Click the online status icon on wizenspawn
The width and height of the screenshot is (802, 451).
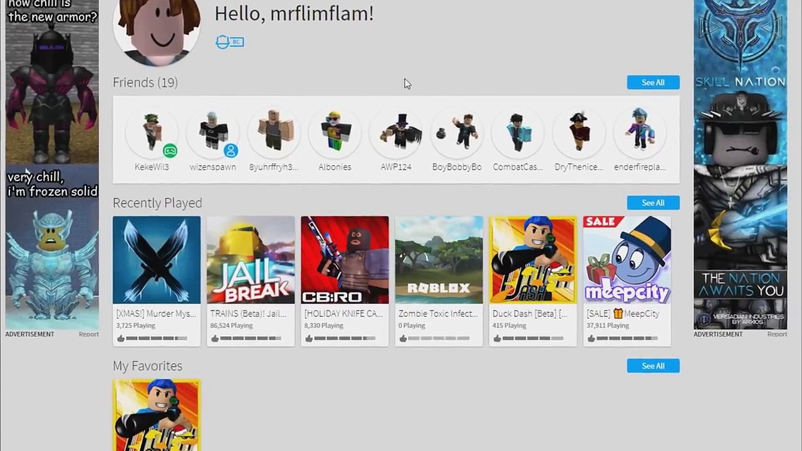[x=231, y=150]
